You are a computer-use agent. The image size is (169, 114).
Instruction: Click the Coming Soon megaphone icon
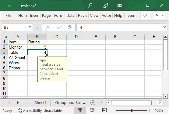(x=106, y=6)
